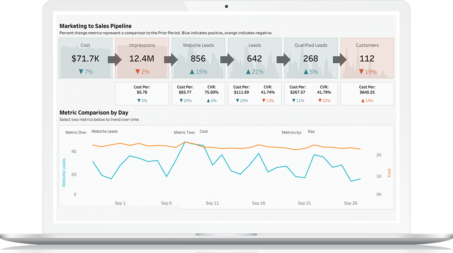Click the Cost Per $640.25 summary box
This screenshot has width=453, height=253.
click(x=367, y=93)
